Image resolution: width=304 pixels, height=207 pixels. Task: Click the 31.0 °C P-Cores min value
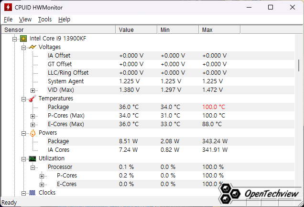170,116
